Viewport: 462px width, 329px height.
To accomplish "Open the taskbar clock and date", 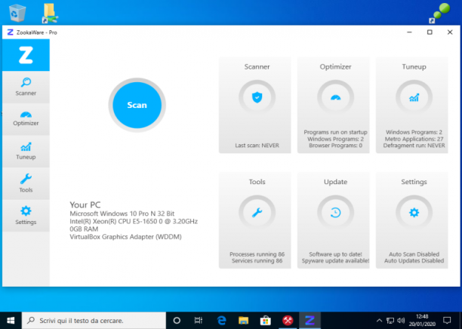I will (422, 321).
